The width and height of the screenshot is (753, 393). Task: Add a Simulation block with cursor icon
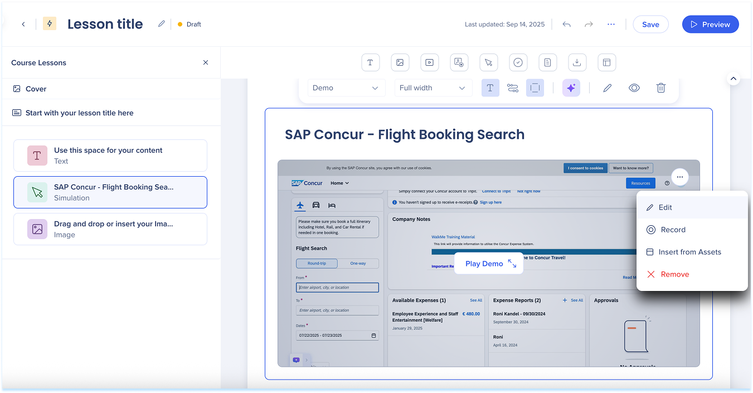point(488,62)
